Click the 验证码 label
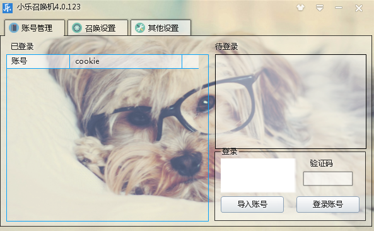Screen dimensions: 374x231 click(x=321, y=163)
